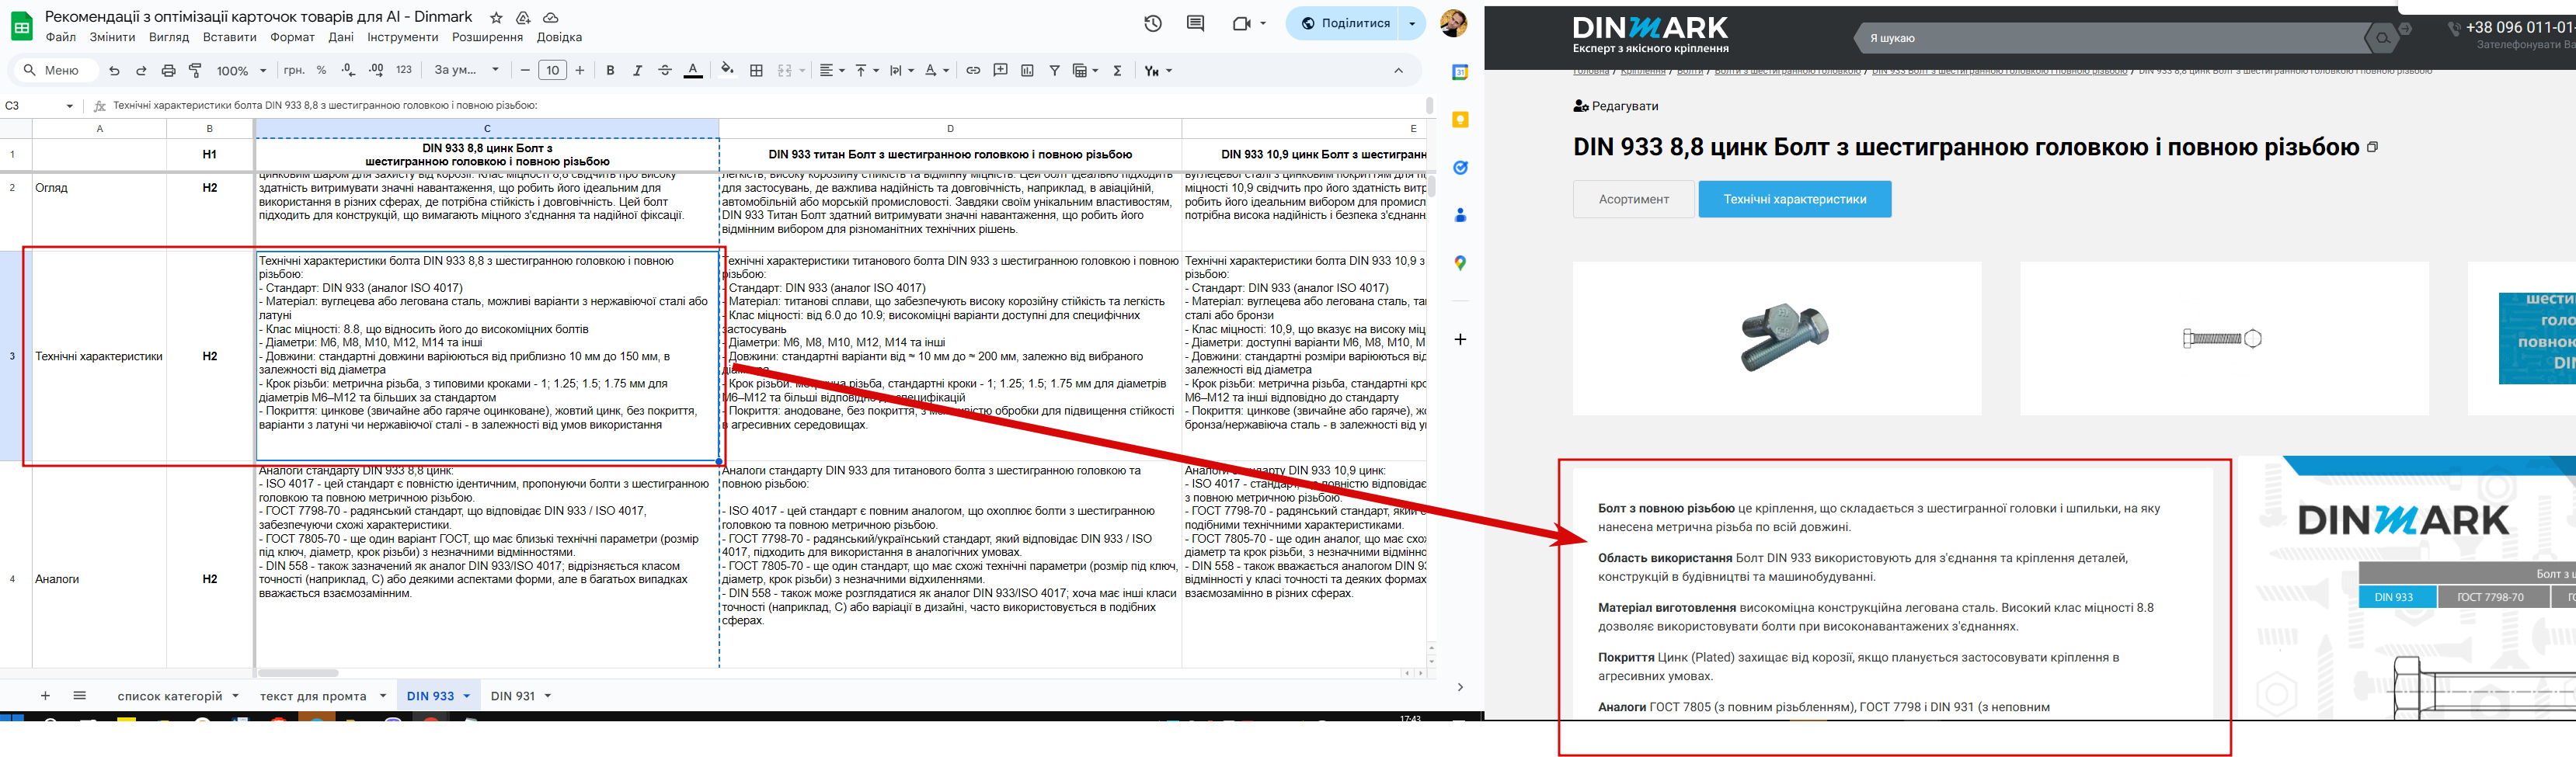The image size is (2576, 757).
Task: Open input tools language dropdown
Action: coord(1158,71)
